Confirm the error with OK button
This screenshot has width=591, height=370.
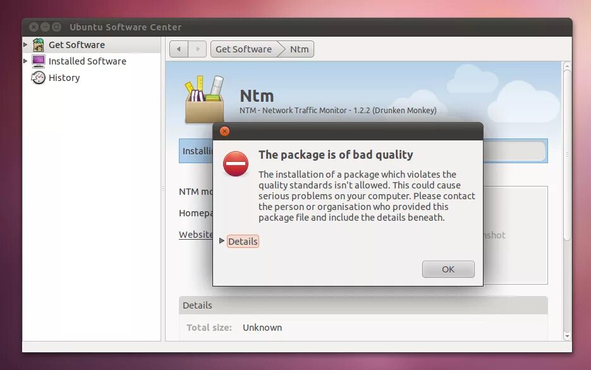tap(448, 269)
